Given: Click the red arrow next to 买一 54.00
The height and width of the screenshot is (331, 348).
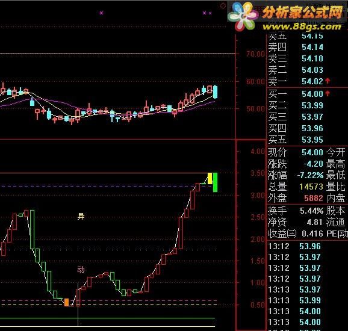Looking at the screenshot, I should [x=328, y=93].
